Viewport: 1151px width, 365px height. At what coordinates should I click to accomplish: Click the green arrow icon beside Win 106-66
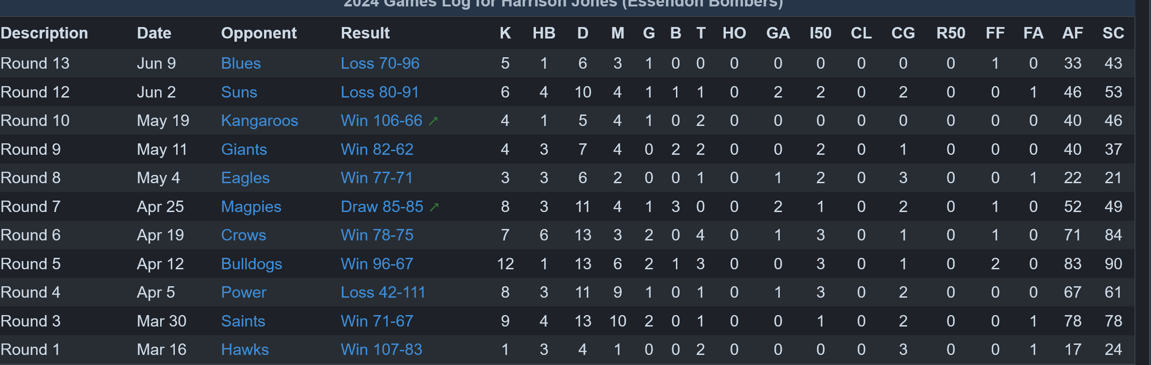coord(433,121)
